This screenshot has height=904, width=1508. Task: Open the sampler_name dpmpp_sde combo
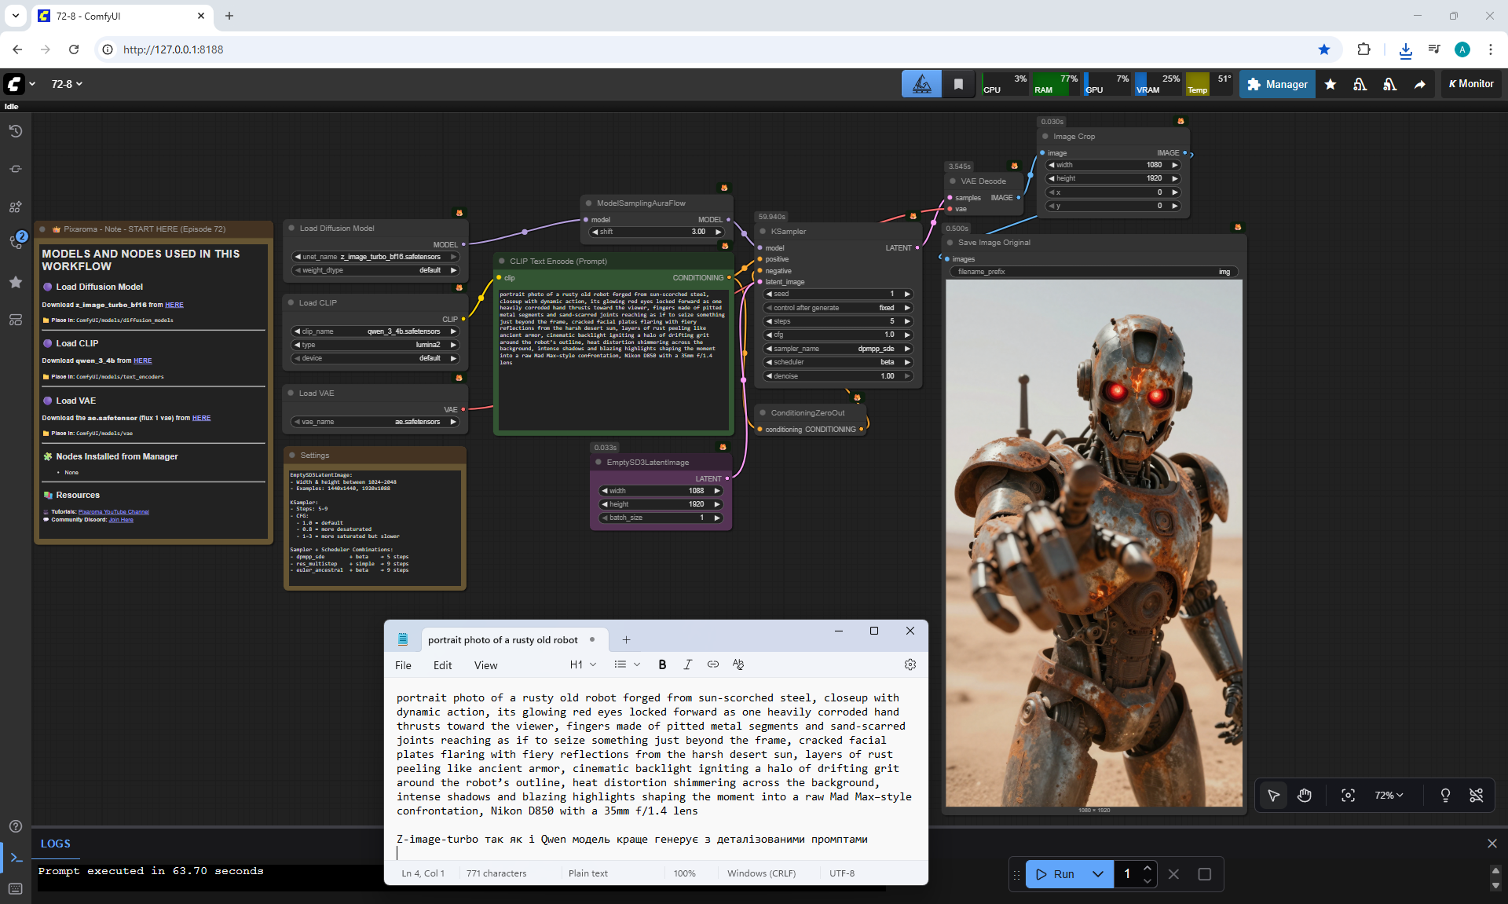point(838,349)
